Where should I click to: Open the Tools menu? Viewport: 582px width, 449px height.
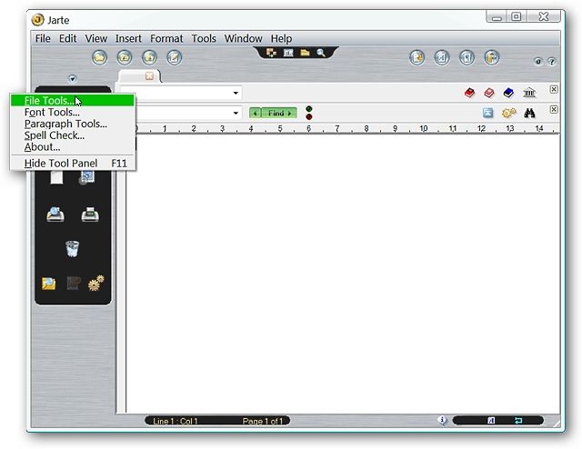pyautogui.click(x=204, y=38)
